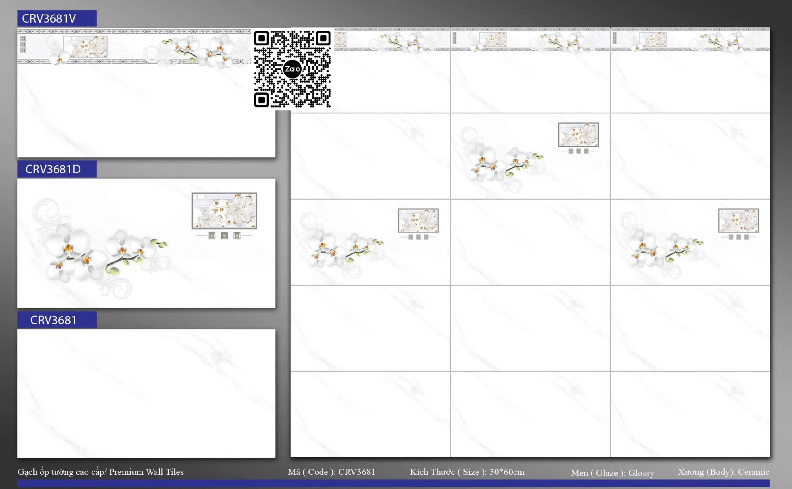Click 'Xương (Body): Ceramic' text
The image size is (792, 489).
(x=723, y=472)
